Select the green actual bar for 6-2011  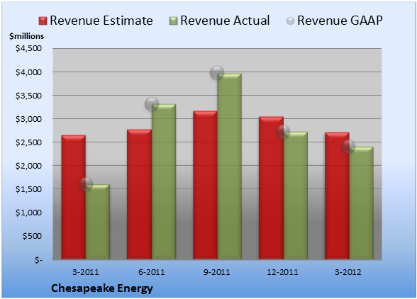pos(164,181)
